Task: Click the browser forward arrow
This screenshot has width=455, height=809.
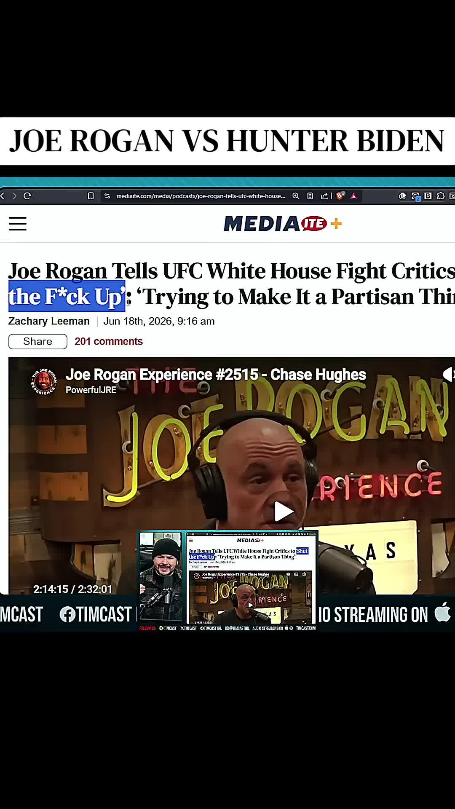Action: click(14, 196)
